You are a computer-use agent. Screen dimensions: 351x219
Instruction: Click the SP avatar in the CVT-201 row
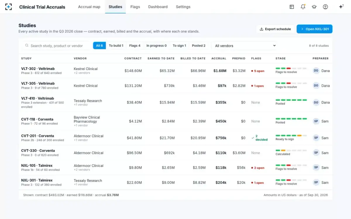tap(316, 138)
